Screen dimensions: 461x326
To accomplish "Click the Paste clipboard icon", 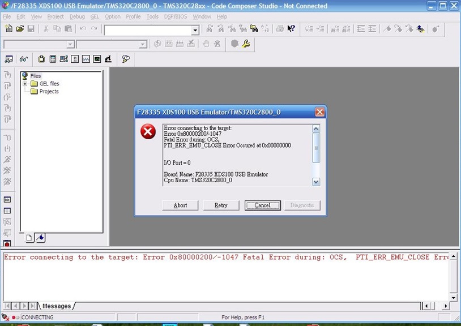I will click(68, 28).
